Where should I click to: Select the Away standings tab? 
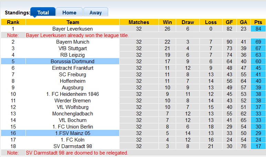(95, 12)
